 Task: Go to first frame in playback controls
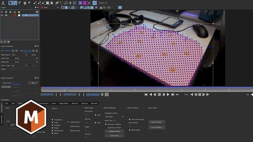[146, 95]
